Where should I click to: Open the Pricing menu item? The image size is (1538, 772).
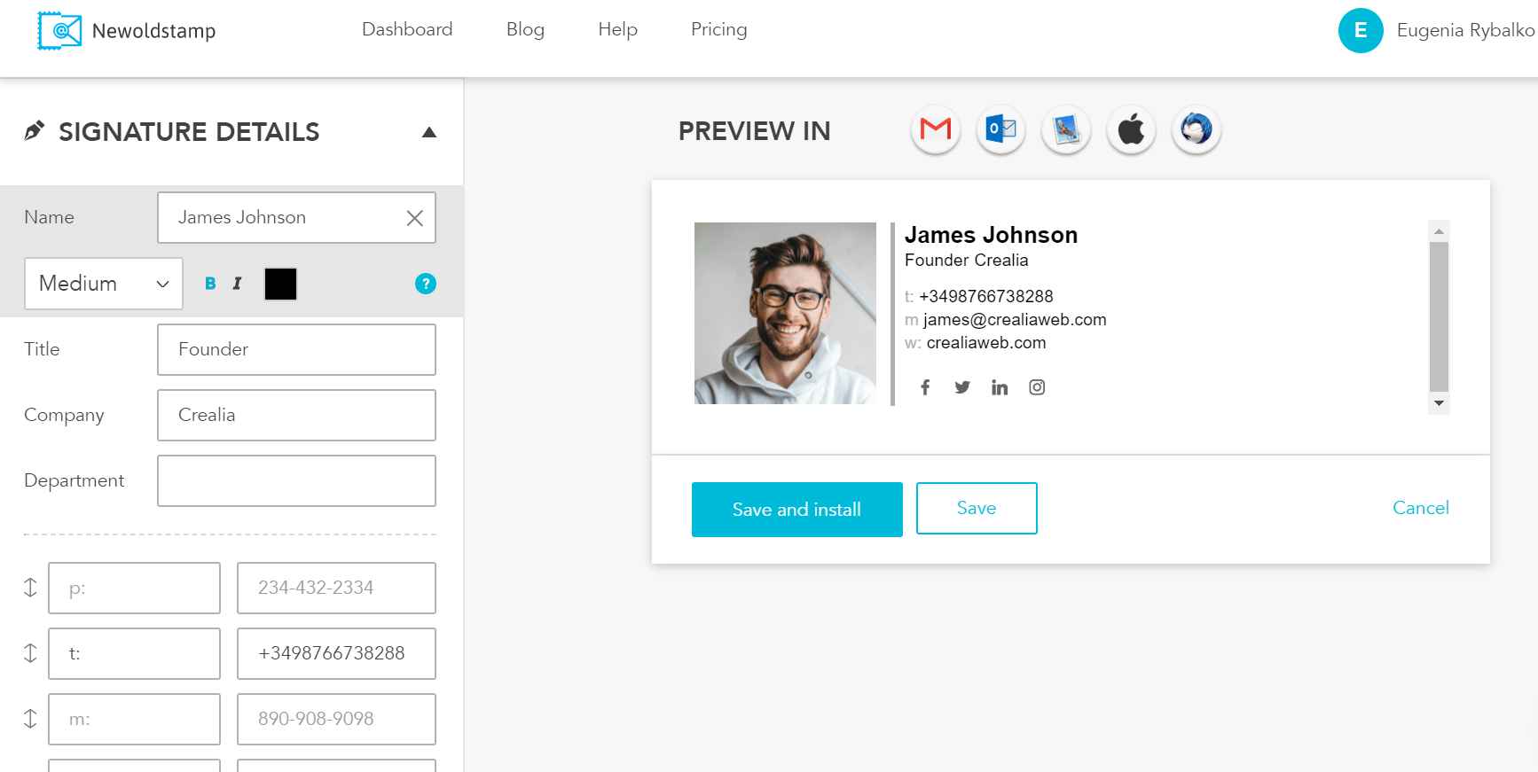(x=718, y=29)
